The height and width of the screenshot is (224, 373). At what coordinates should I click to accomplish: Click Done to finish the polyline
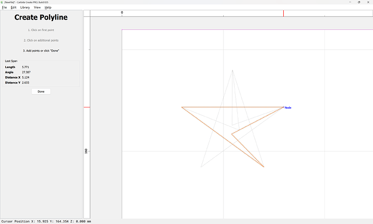click(x=41, y=91)
